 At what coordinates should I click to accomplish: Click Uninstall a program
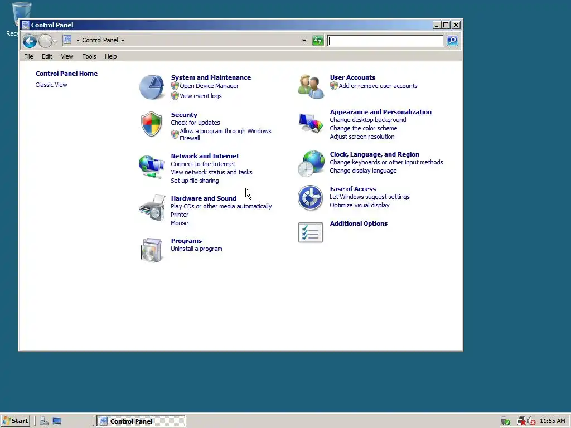pos(196,249)
